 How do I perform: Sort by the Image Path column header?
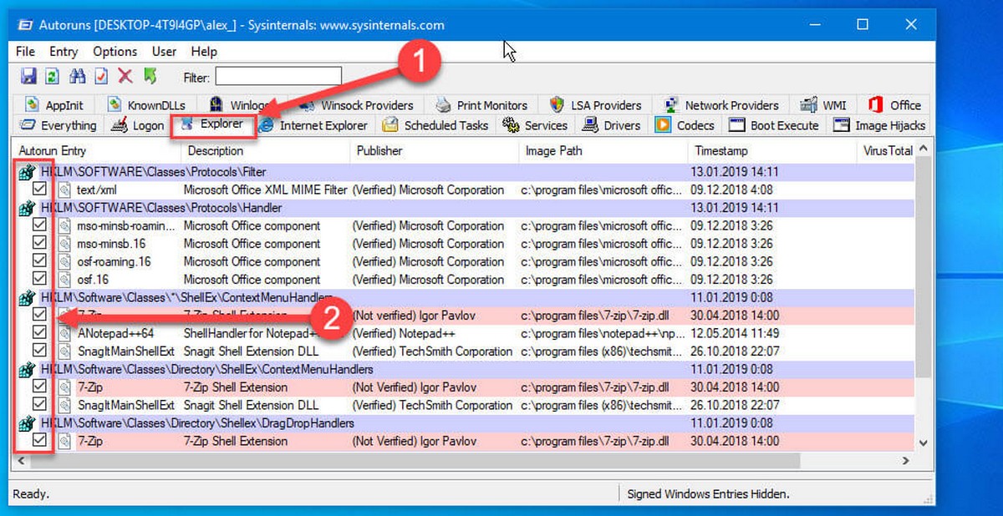[603, 151]
